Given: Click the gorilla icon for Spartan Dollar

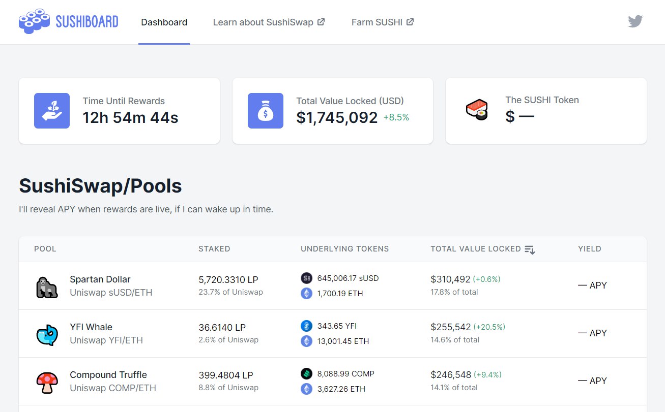Looking at the screenshot, I should (47, 288).
